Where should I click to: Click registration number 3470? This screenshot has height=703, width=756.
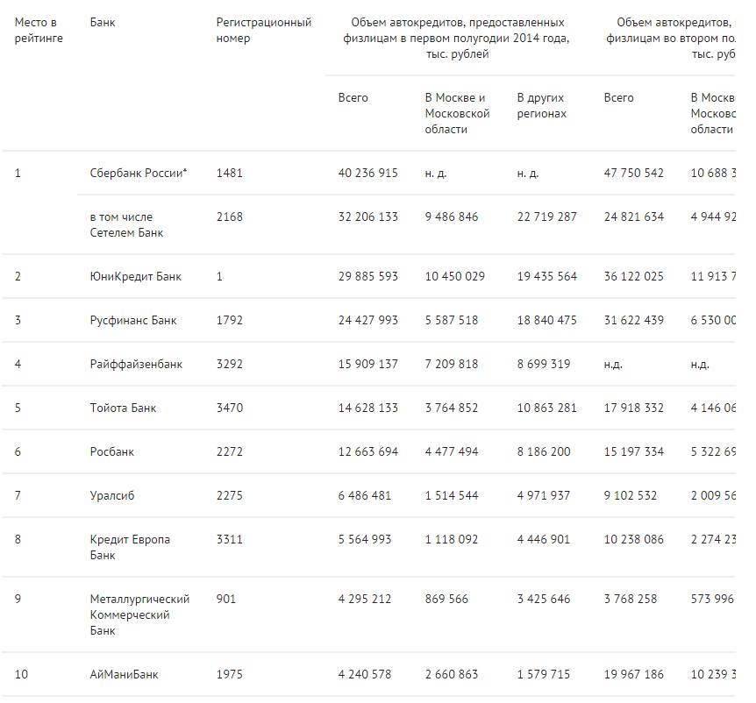(230, 408)
